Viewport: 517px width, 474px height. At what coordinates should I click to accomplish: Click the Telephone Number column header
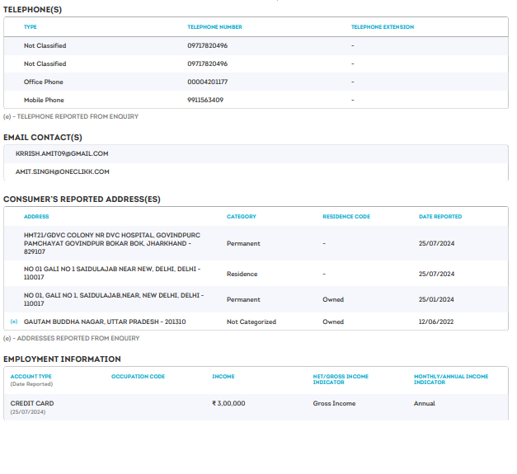pyautogui.click(x=214, y=27)
